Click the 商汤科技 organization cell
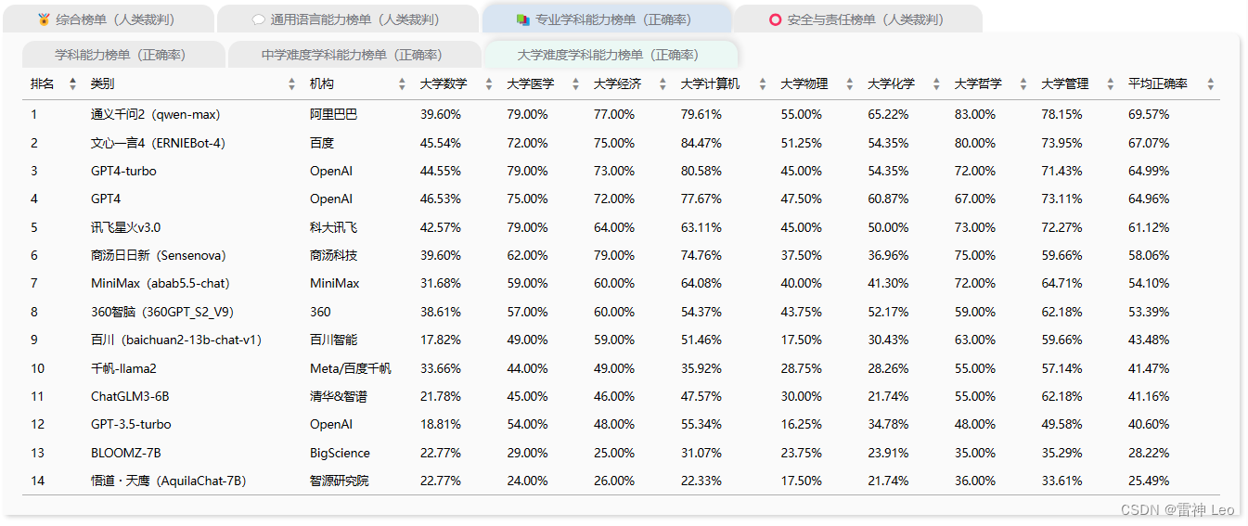 coord(333,255)
